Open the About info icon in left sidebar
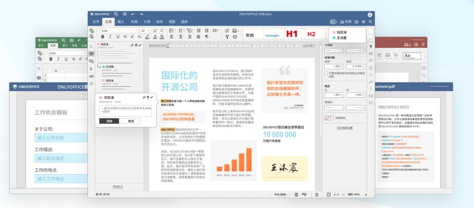The height and width of the screenshot is (208, 474). [x=91, y=83]
